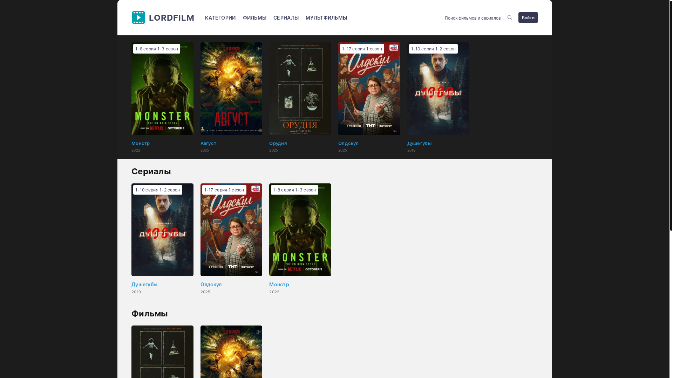This screenshot has height=378, width=673.
Task: Click the '1-17 серия 1 сезон' badge in top row
Action: 362,49
